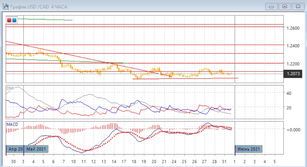
Task: Click date label 10 on time axis
Action: 74,162
